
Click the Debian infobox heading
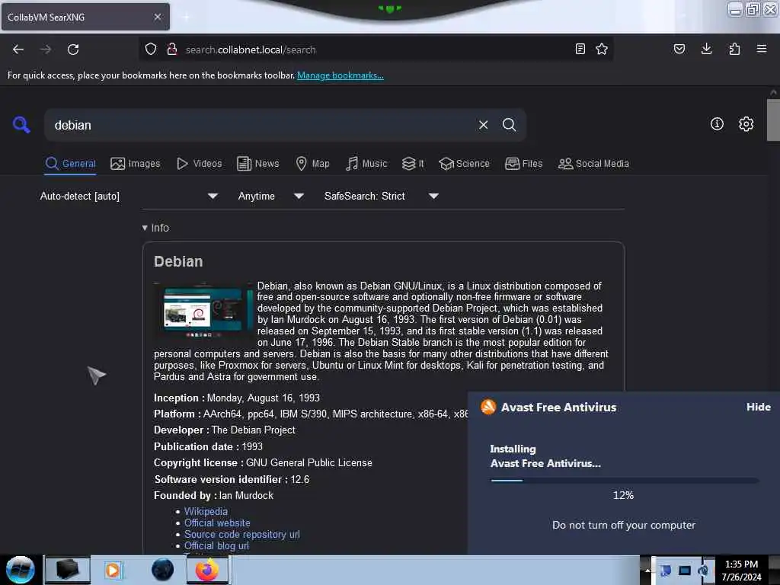pyautogui.click(x=178, y=262)
